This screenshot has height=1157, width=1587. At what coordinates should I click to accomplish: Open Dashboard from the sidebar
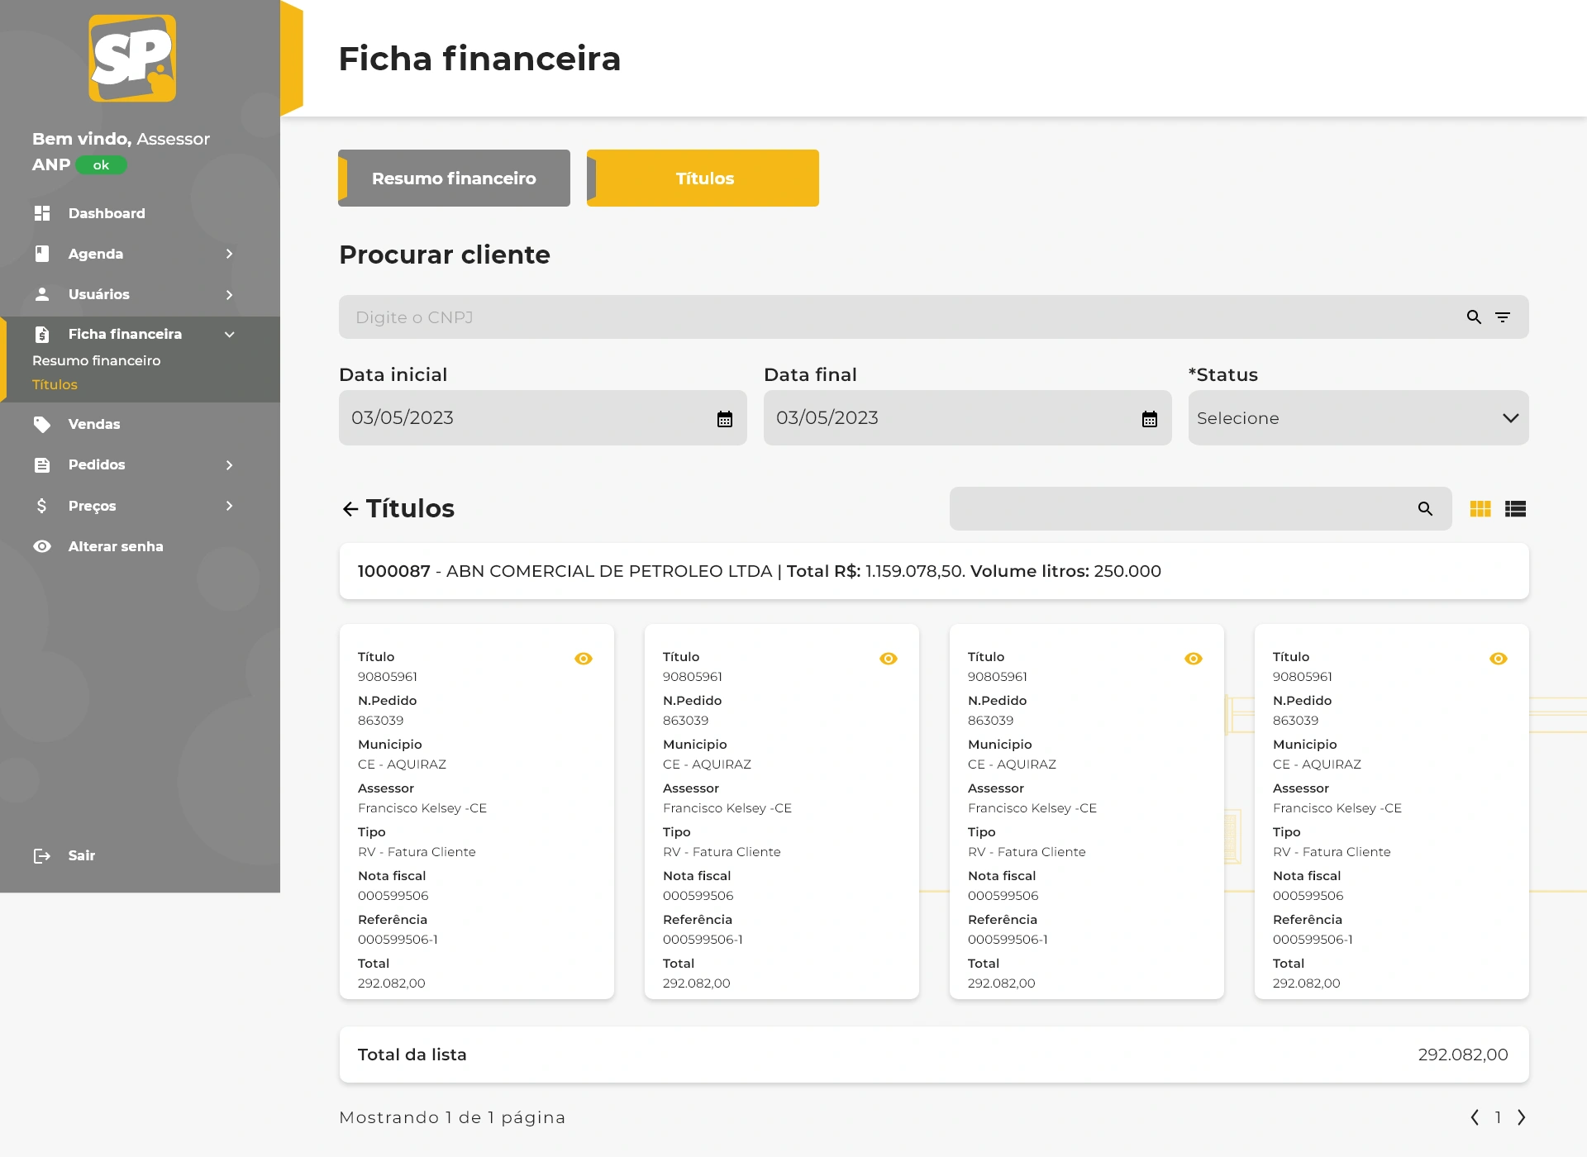pos(107,213)
